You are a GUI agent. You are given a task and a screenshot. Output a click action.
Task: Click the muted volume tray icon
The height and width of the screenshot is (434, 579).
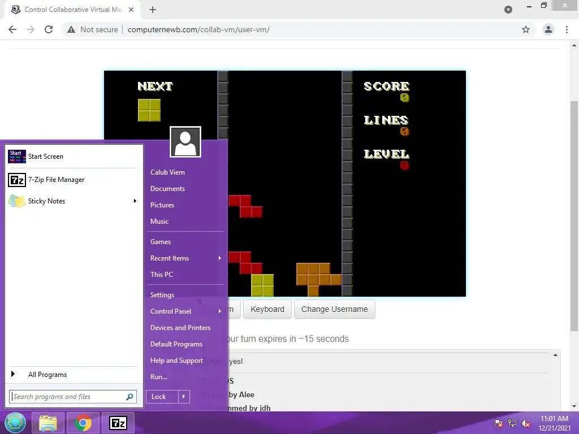(x=526, y=423)
